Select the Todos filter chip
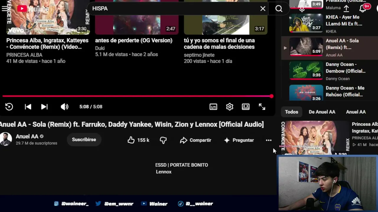Image resolution: width=378 pixels, height=212 pixels. click(x=291, y=112)
